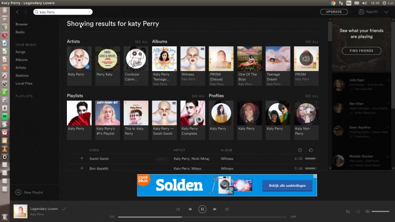
Task: Expand Artists results with See All
Action: [141, 42]
